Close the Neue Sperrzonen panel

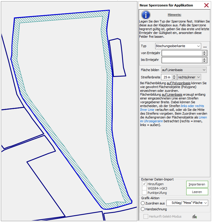point(206,5)
